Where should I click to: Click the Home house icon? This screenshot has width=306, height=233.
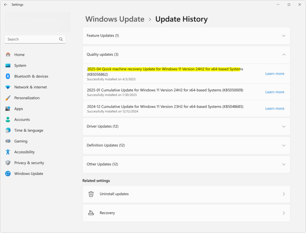point(8,55)
